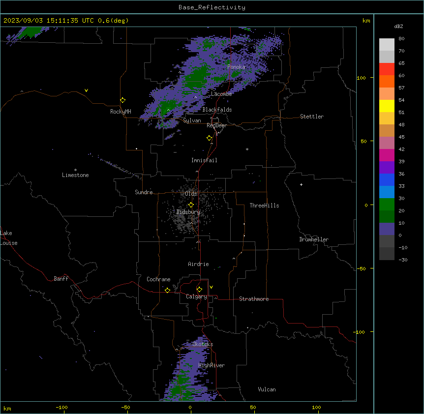The image size is (424, 414).
Task: Click the Base_Reflectivity title
Action: (x=212, y=7)
